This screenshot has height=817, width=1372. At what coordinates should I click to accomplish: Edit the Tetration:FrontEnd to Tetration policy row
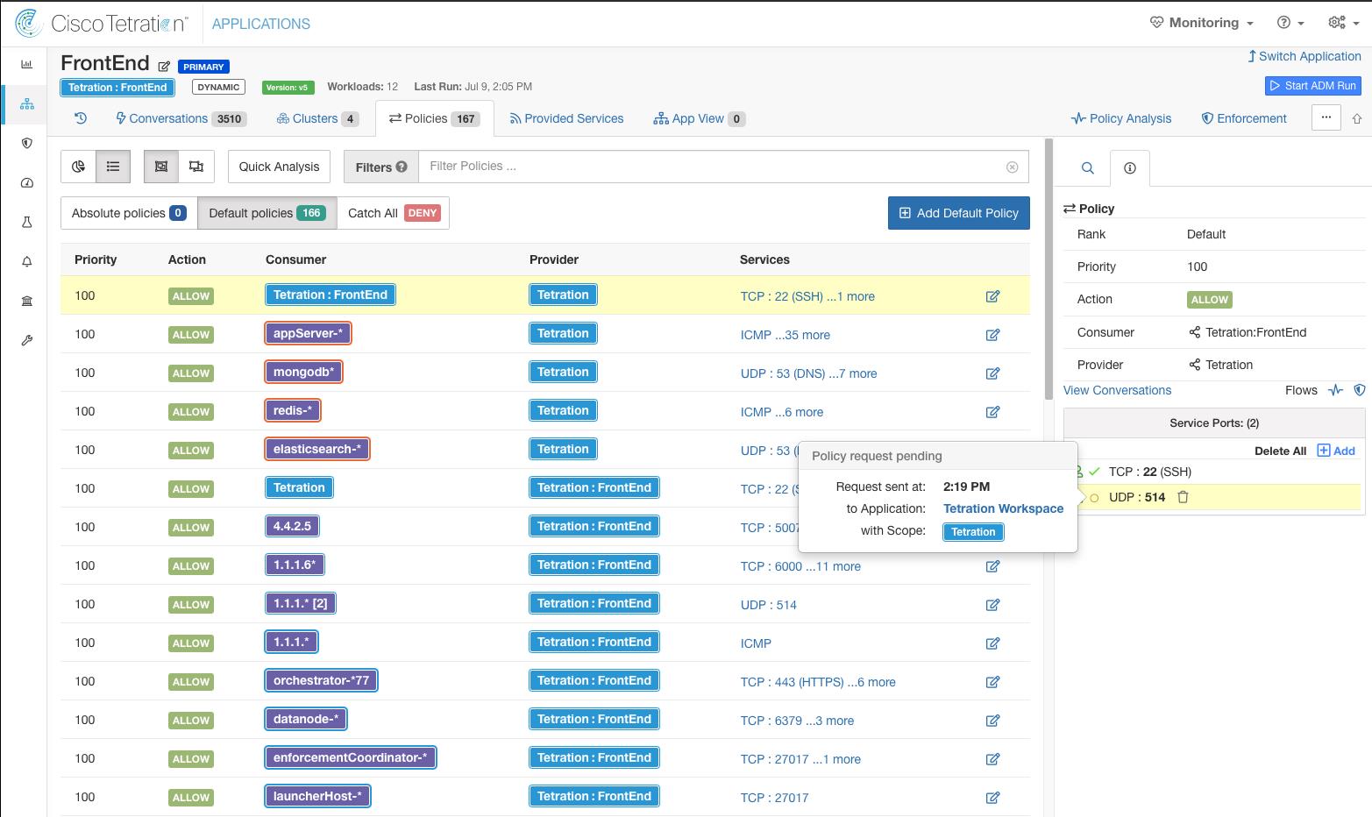pos(992,296)
